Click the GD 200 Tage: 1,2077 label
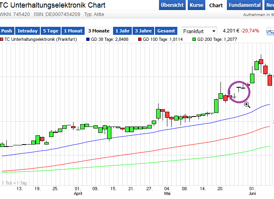The width and height of the screenshot is (274, 199). pos(217,39)
